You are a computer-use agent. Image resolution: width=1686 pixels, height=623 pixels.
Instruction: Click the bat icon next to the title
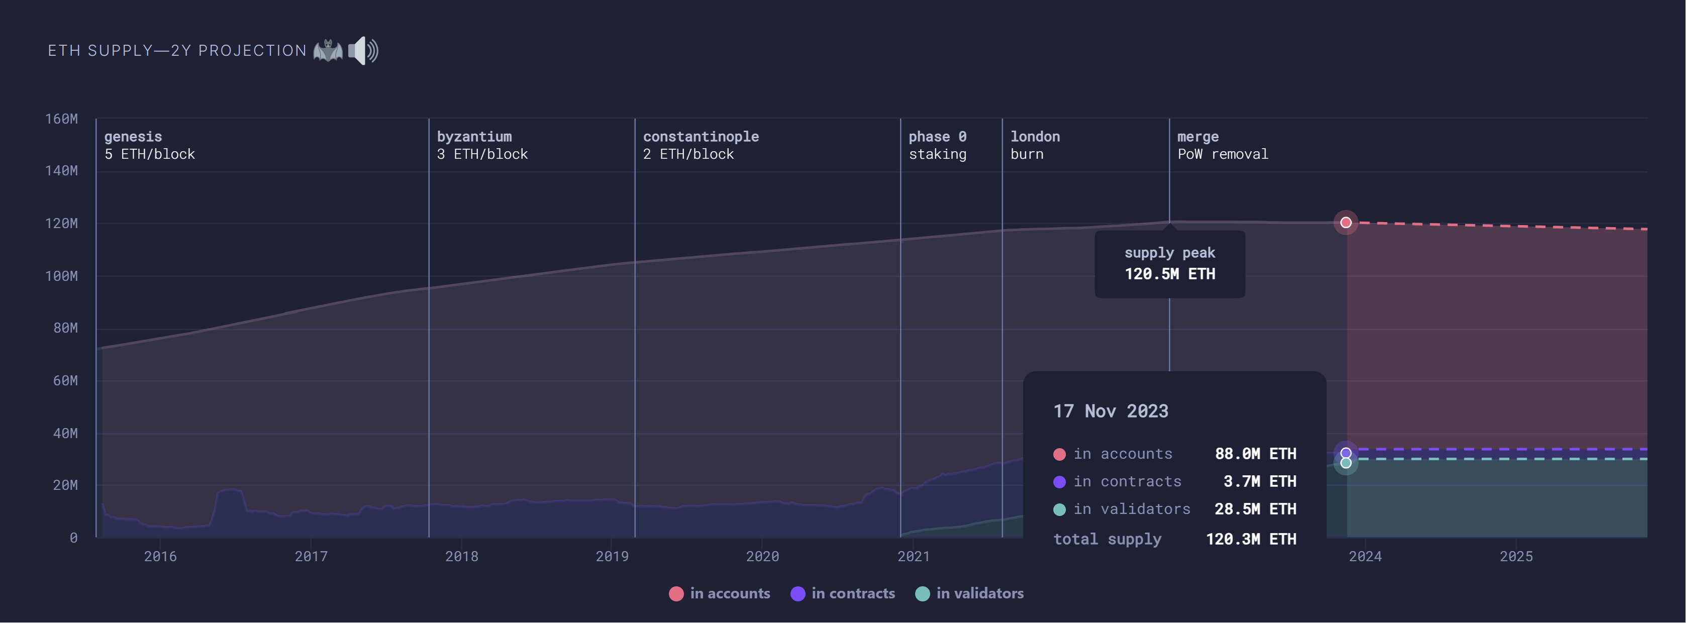[x=329, y=50]
